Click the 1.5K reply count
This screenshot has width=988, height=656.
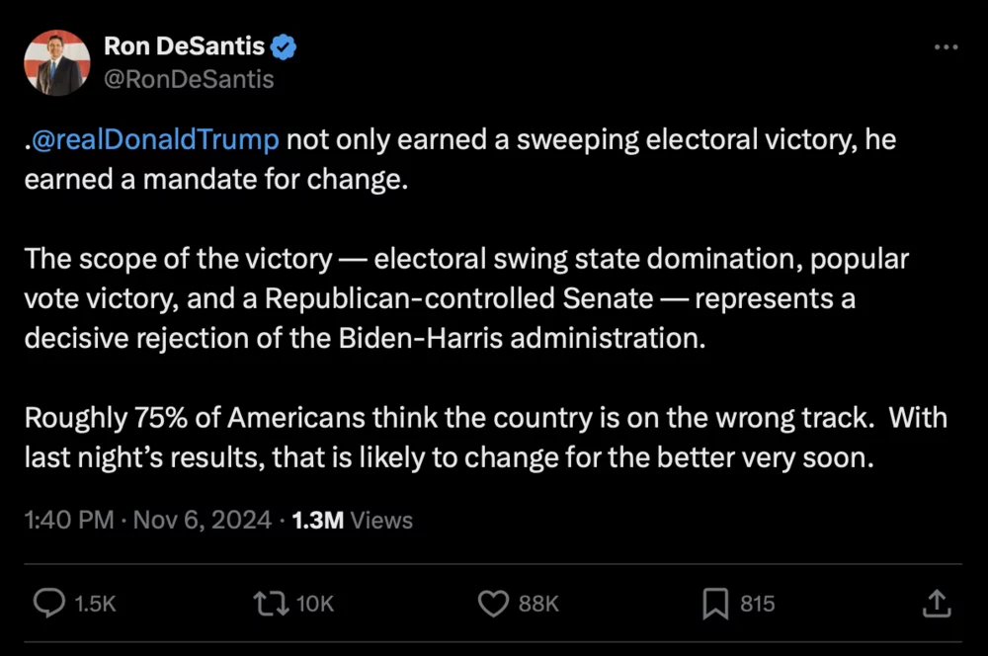(x=96, y=604)
